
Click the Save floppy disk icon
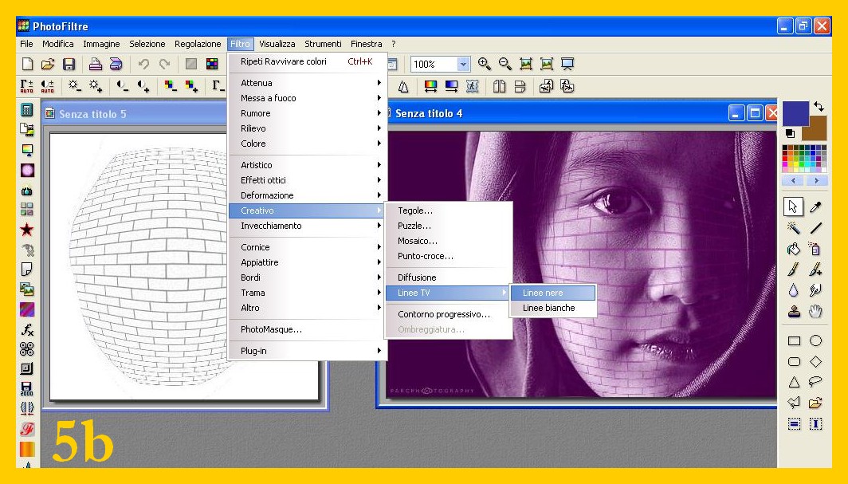[69, 65]
